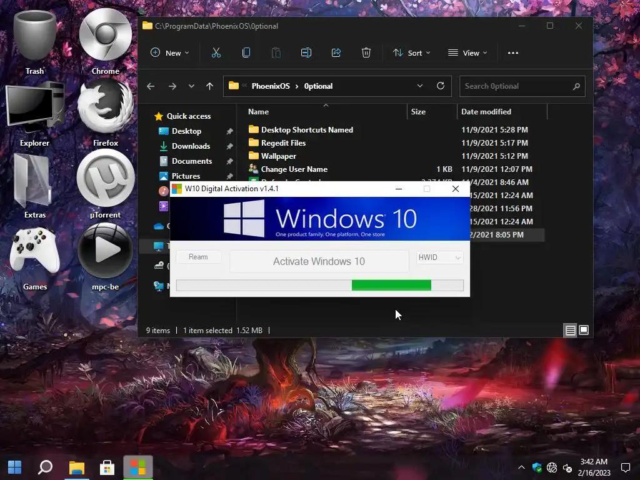Go back with the left arrow in File Explorer
Screen dimensions: 640x480
point(151,86)
